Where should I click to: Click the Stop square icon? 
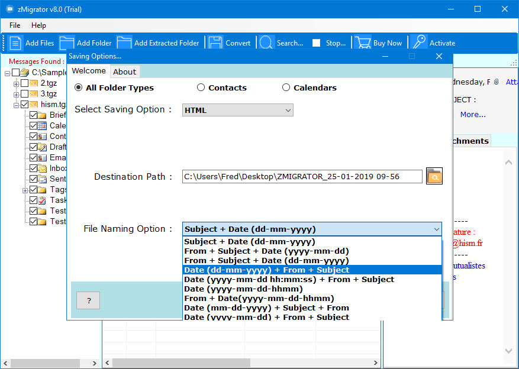pos(317,43)
